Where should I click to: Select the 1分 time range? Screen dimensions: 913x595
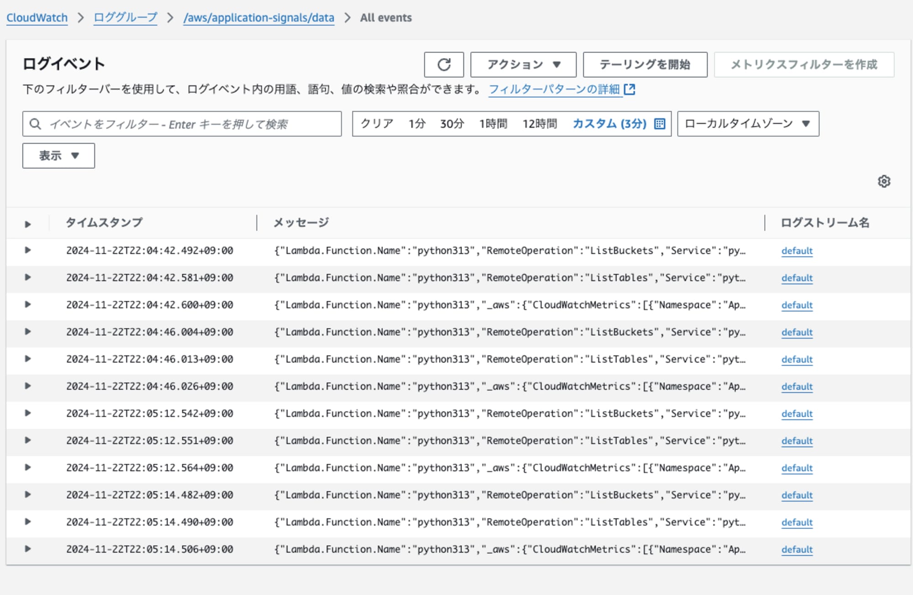click(417, 124)
